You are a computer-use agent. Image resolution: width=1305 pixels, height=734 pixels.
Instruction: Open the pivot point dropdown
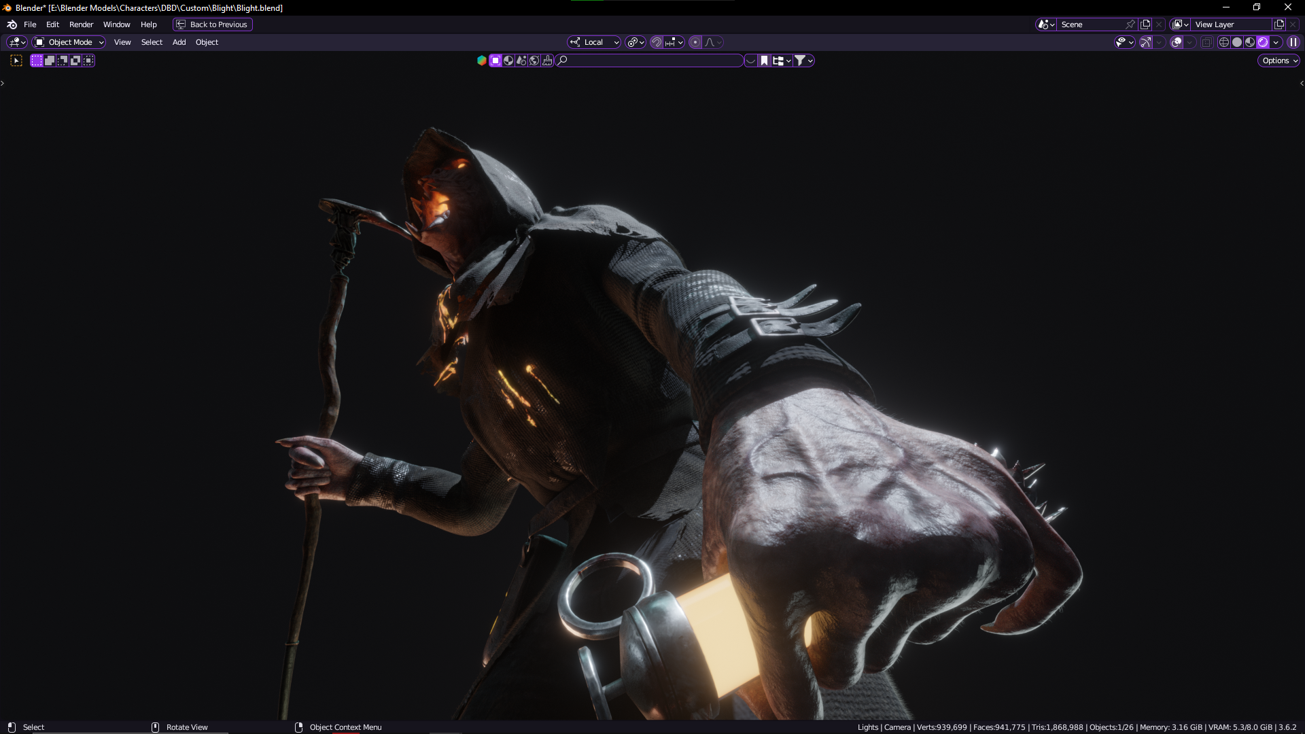pos(636,42)
